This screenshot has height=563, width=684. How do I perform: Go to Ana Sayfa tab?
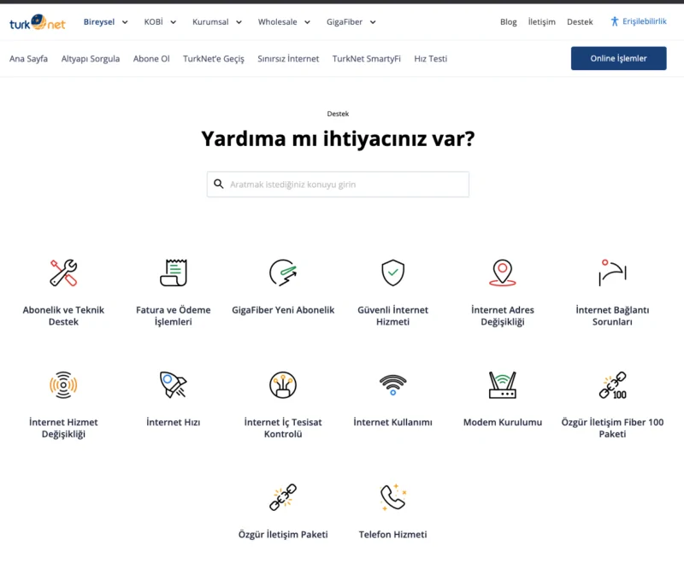[29, 58]
